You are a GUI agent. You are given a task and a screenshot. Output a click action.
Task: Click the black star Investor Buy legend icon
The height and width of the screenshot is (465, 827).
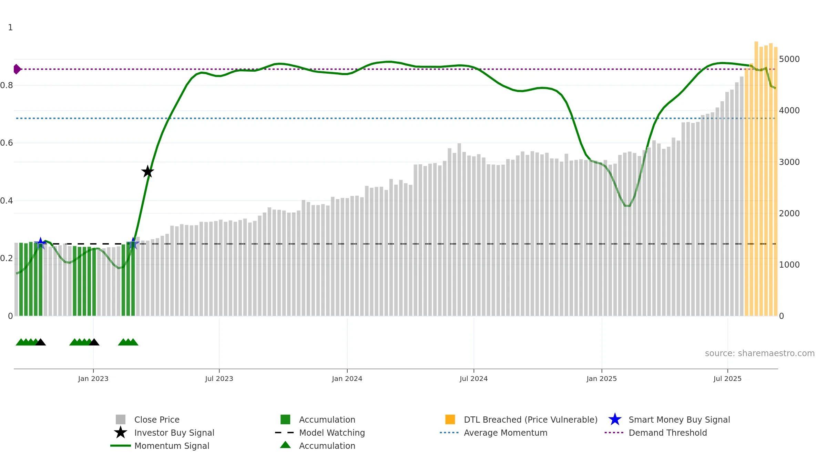[121, 433]
